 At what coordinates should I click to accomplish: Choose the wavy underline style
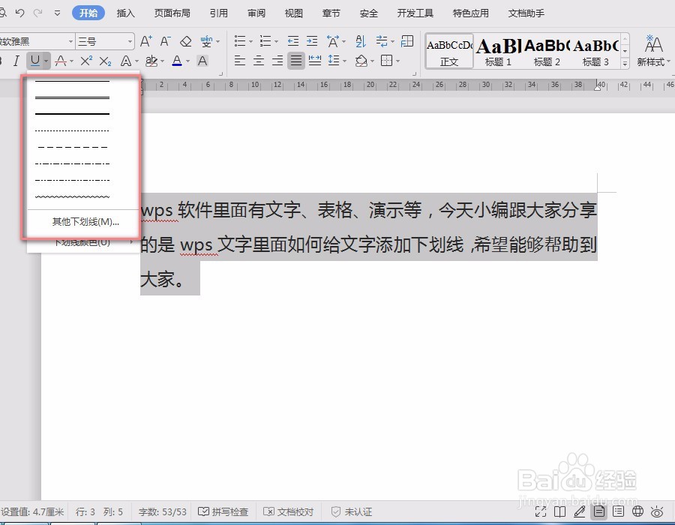coord(72,196)
